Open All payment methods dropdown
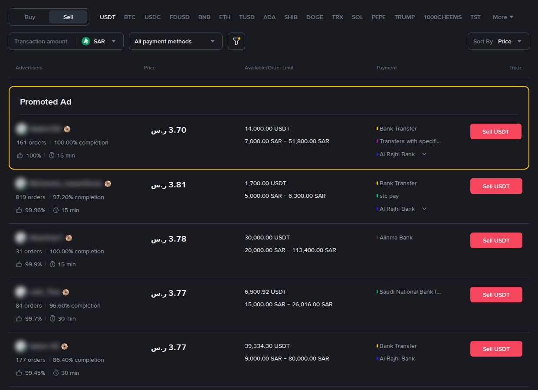 coord(176,41)
